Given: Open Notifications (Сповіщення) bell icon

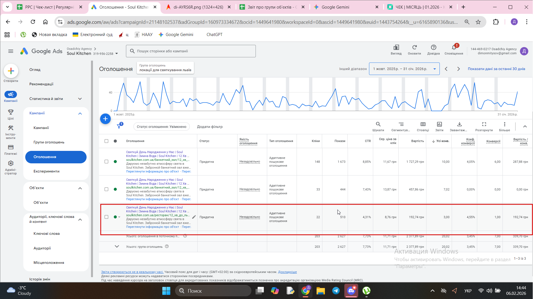Looking at the screenshot, I should coord(454,48).
